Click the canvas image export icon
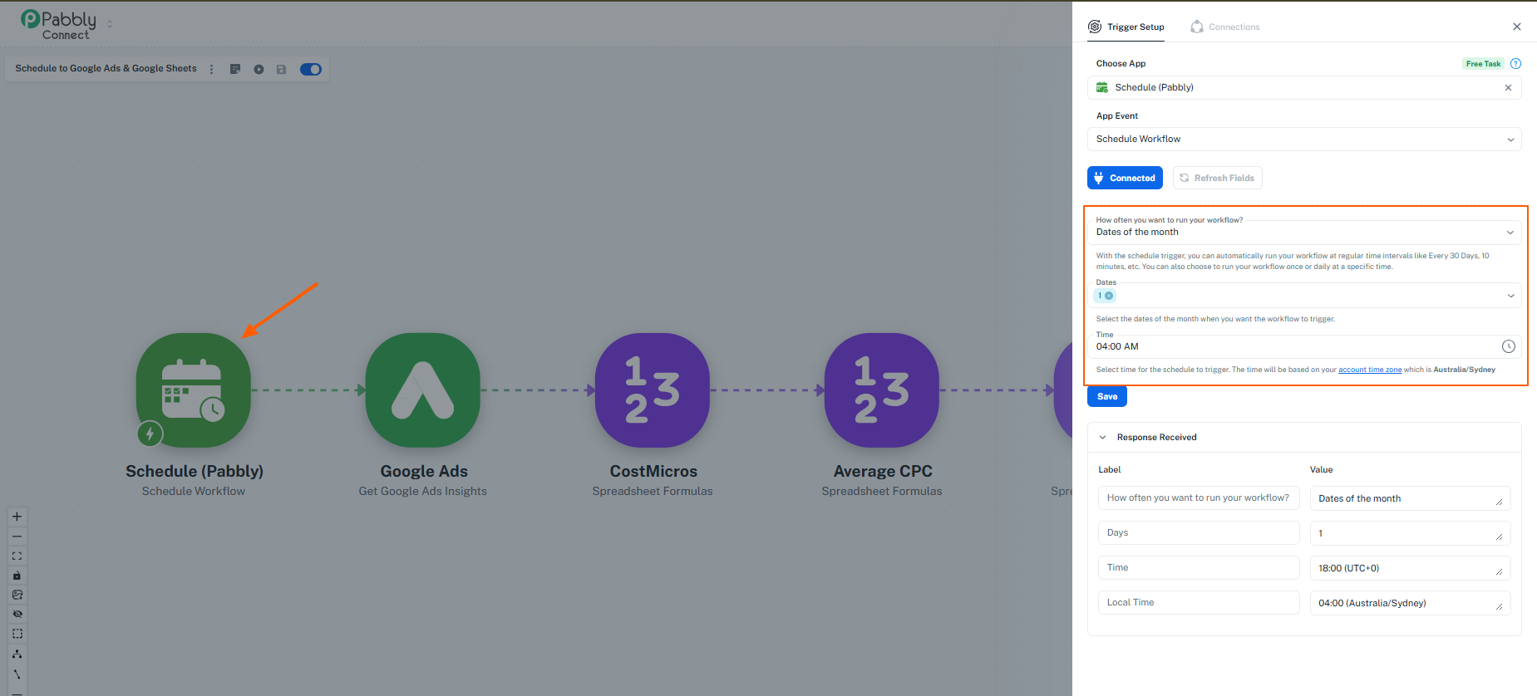Screen dimensions: 1537x696 point(17,595)
